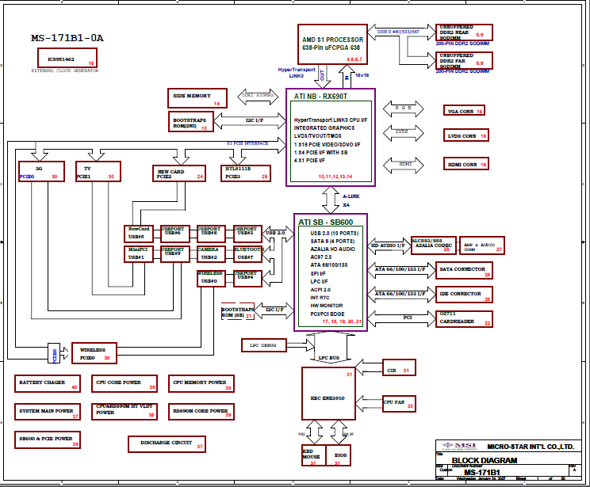Click the USB 2.0 arrow label

275,233
